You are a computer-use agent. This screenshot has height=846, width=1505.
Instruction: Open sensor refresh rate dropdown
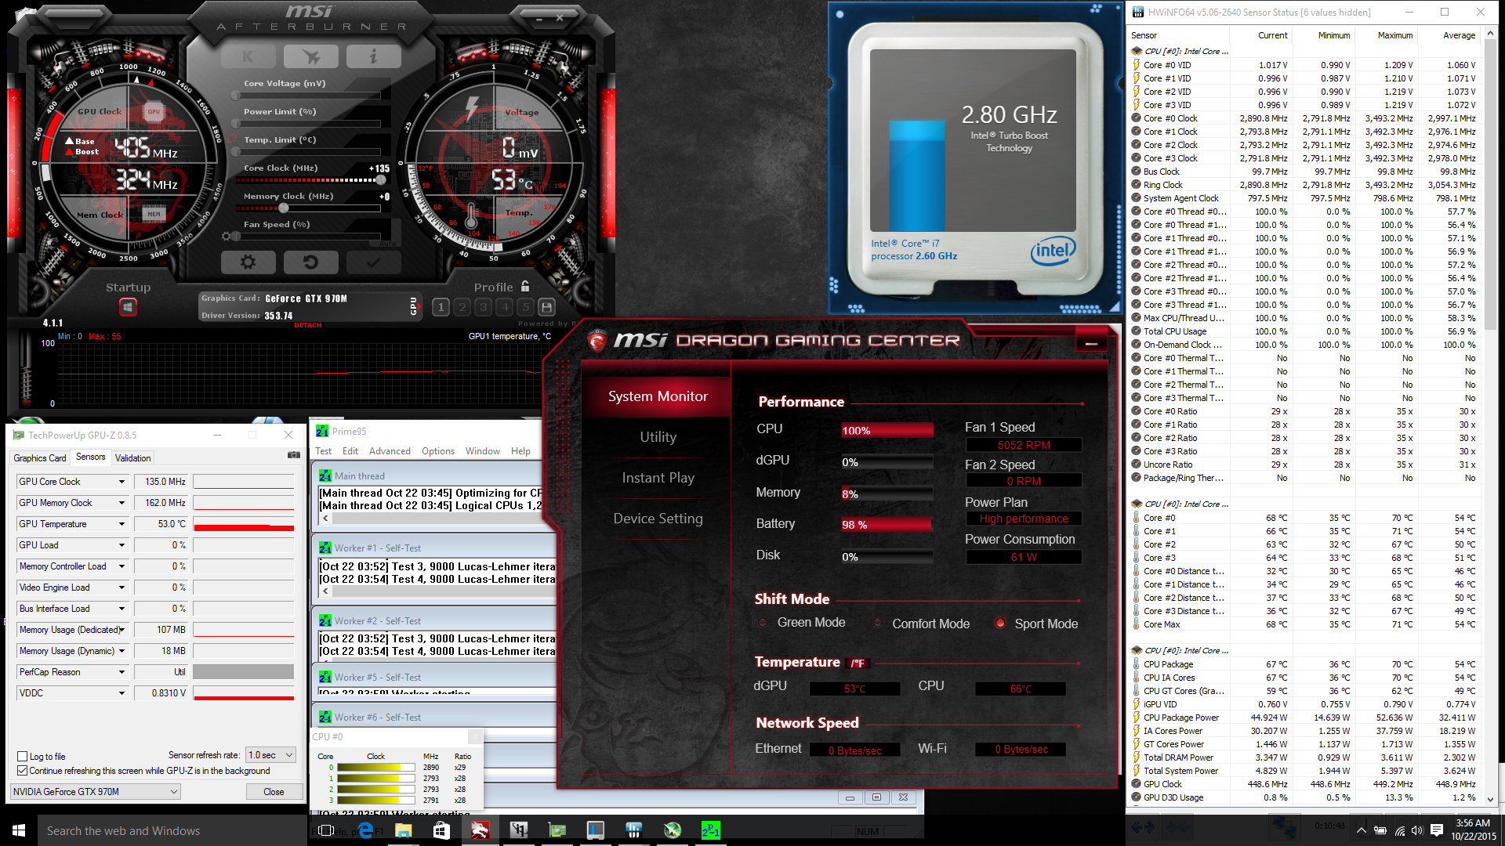pos(270,755)
